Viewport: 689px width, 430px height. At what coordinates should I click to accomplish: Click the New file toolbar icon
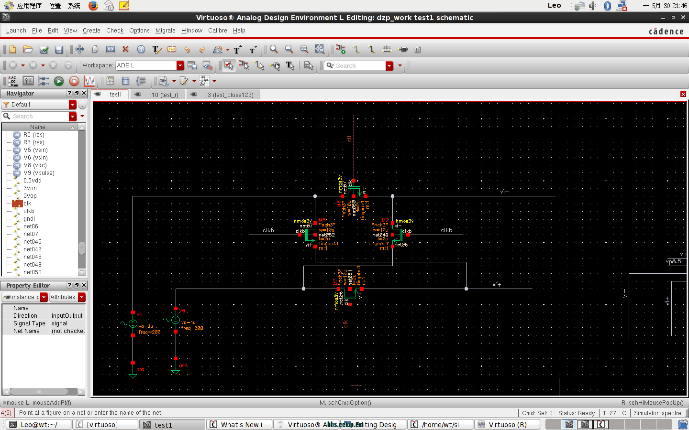click(x=12, y=49)
